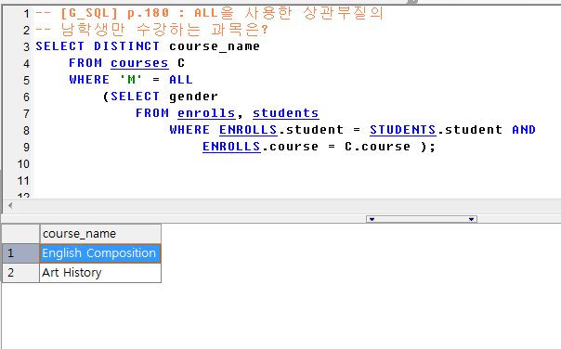Click the ENROLLS reference on line 8
Image resolution: width=561 pixels, height=349 pixels.
248,130
